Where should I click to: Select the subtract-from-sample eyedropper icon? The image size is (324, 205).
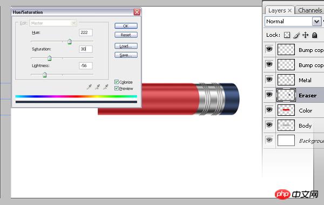click(x=106, y=87)
